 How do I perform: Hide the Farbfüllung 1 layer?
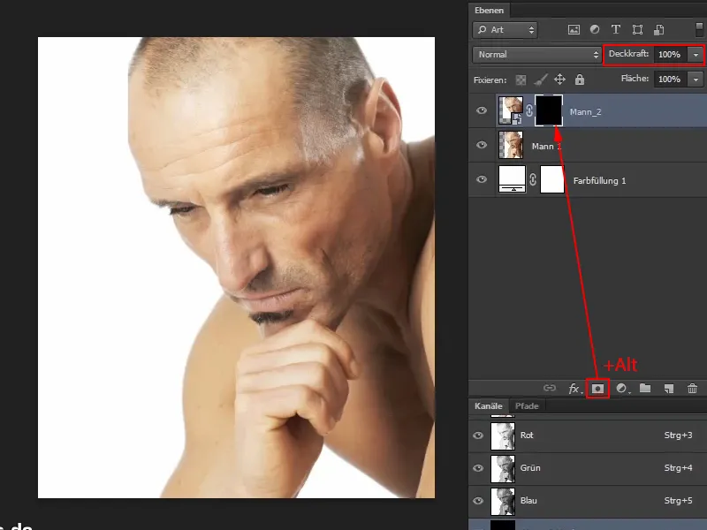(x=482, y=179)
